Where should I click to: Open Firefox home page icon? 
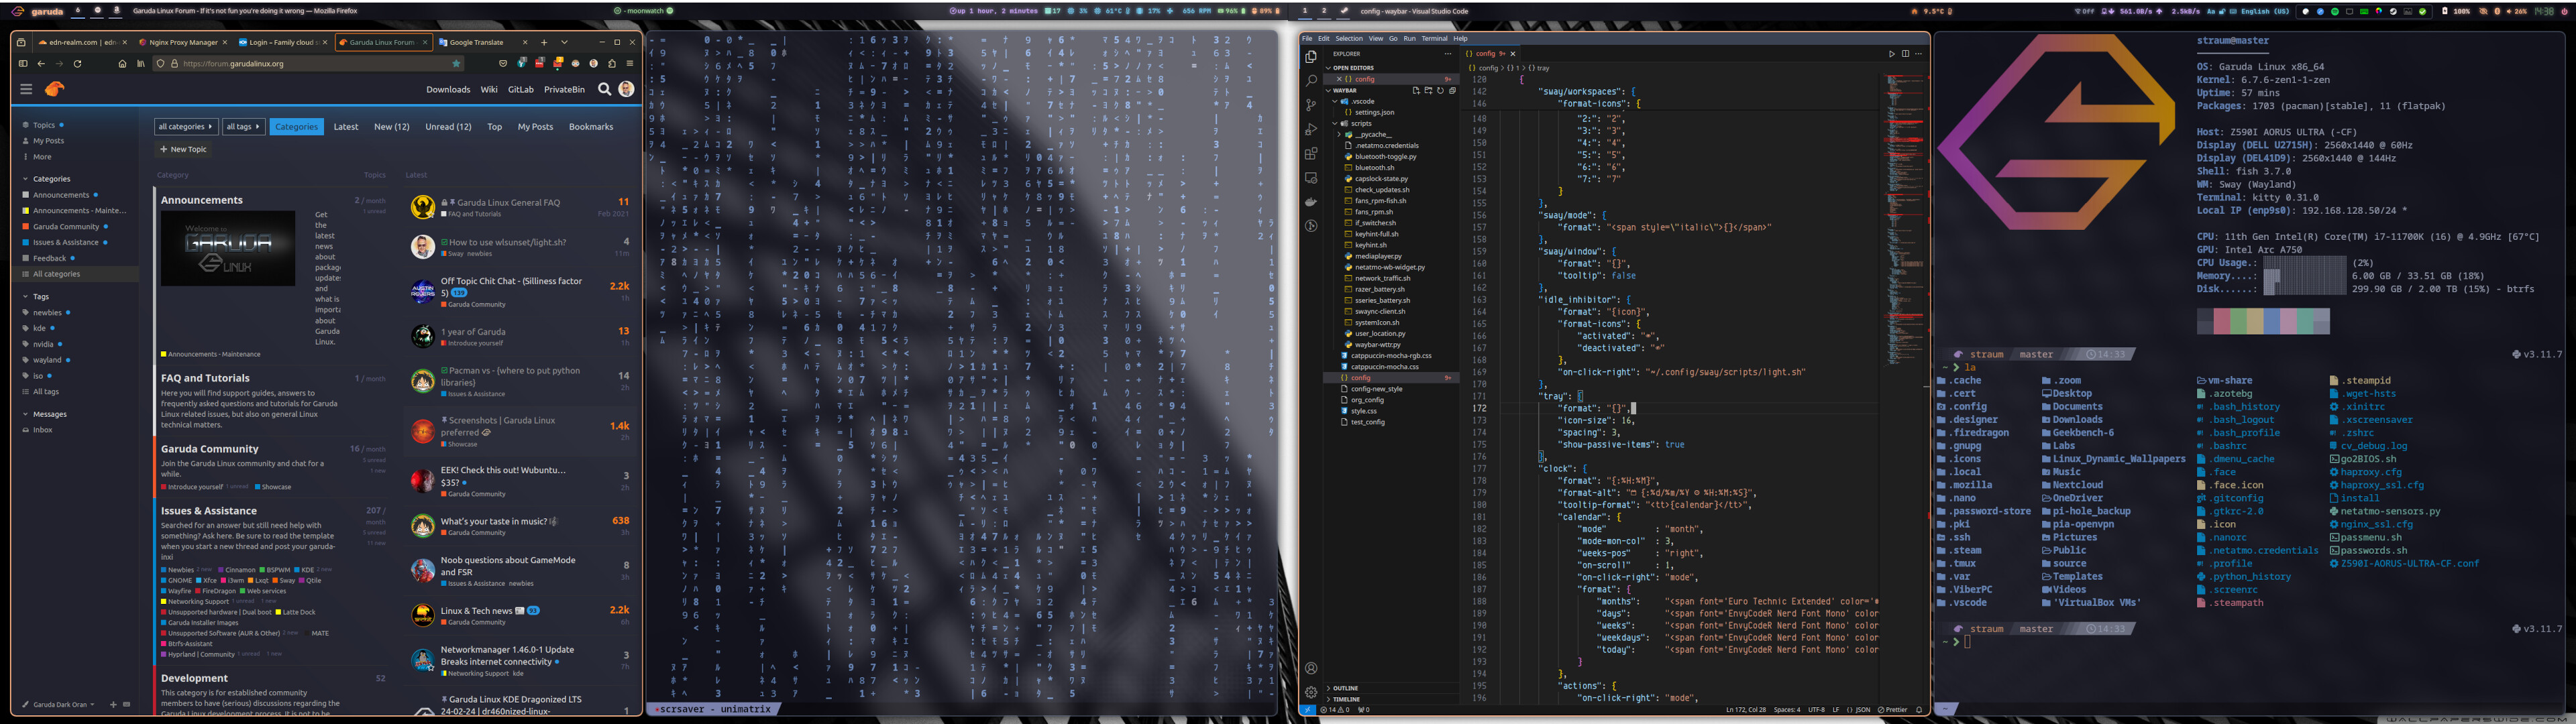point(122,63)
